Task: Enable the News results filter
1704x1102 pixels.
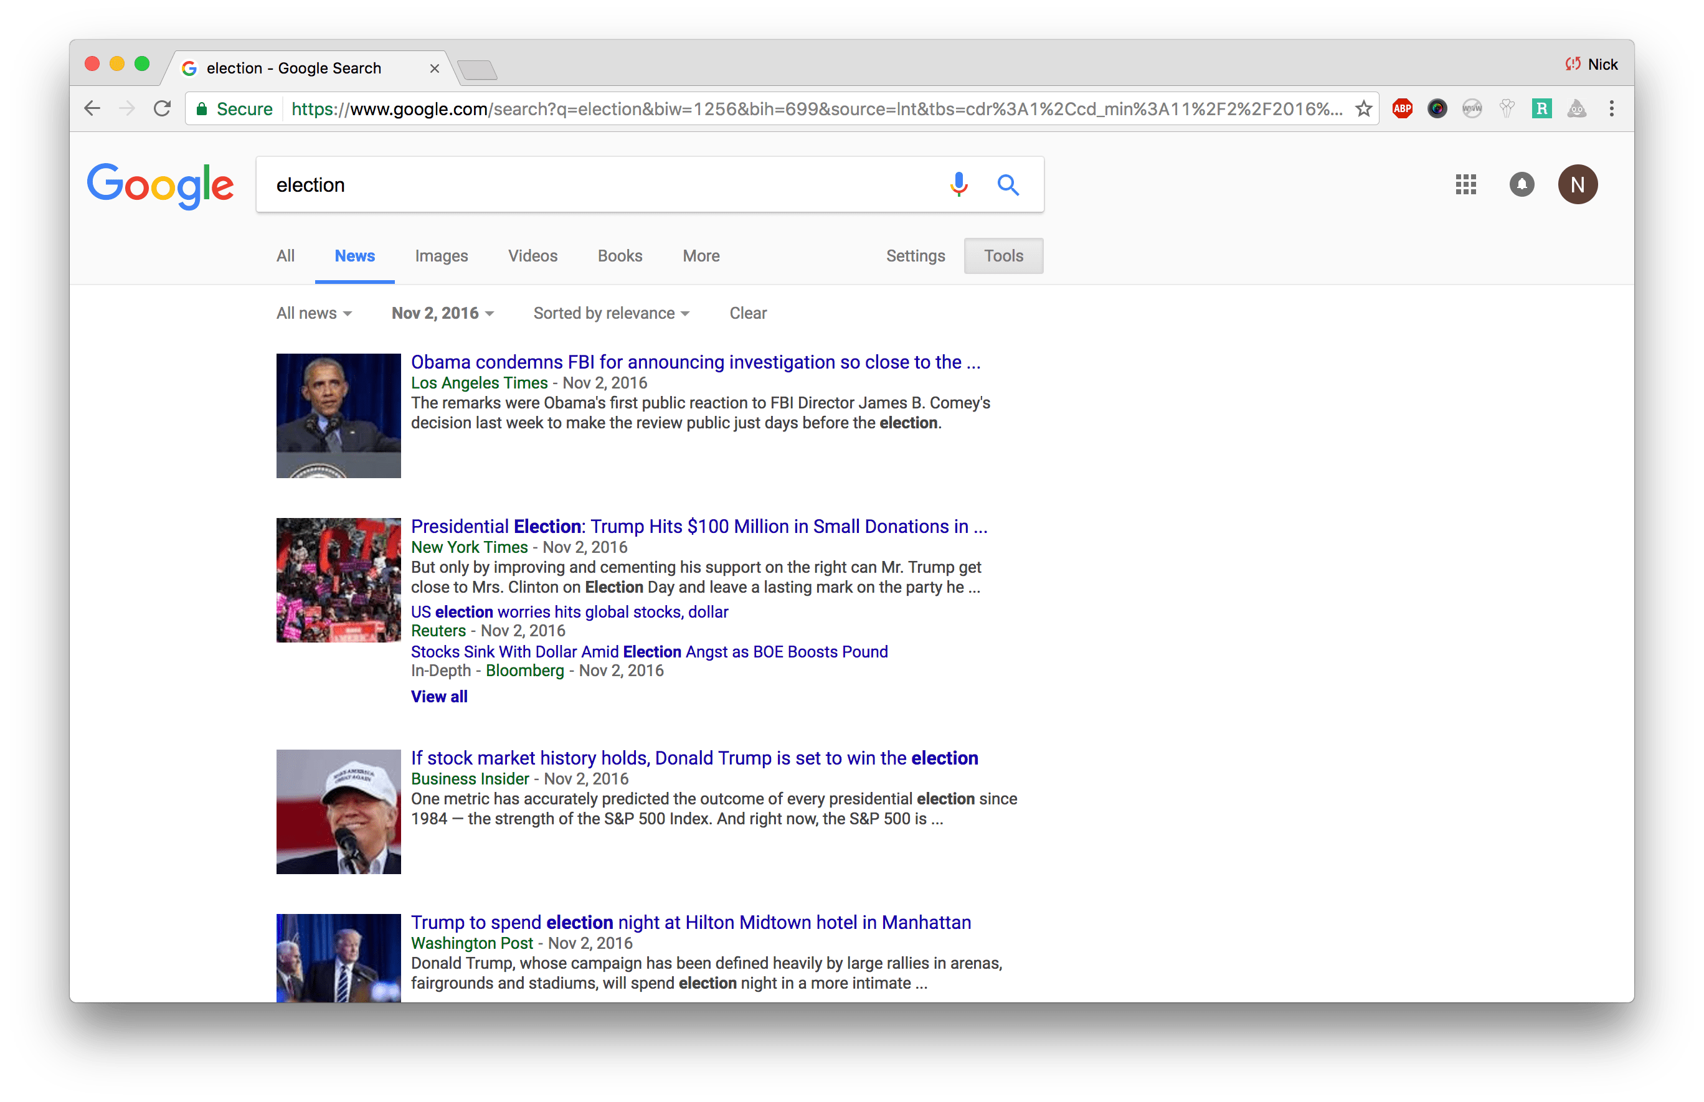Action: tap(354, 255)
